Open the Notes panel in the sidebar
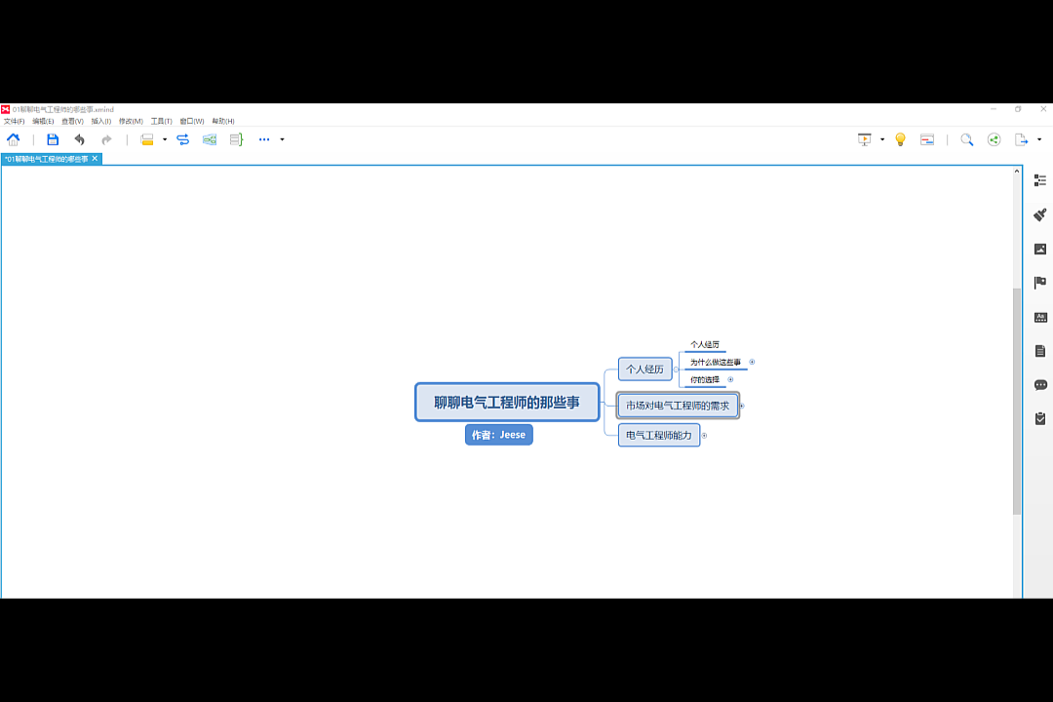The image size is (1053, 702). tap(1040, 351)
